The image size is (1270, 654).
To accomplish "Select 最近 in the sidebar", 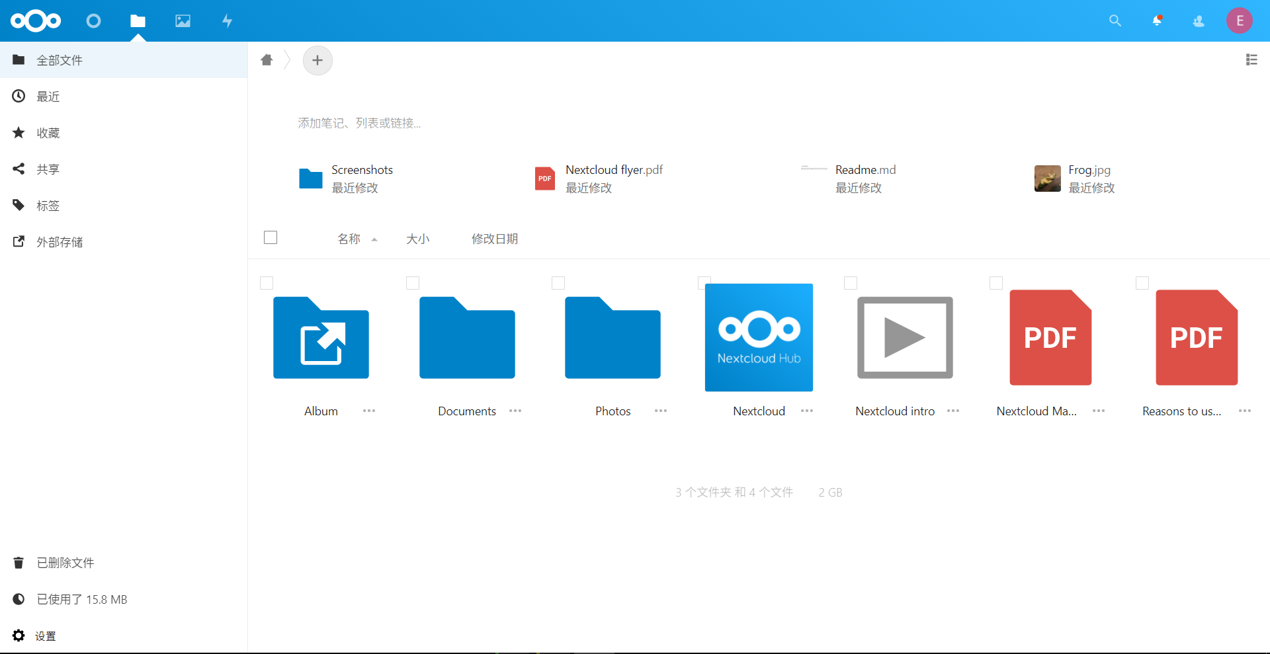I will 124,97.
